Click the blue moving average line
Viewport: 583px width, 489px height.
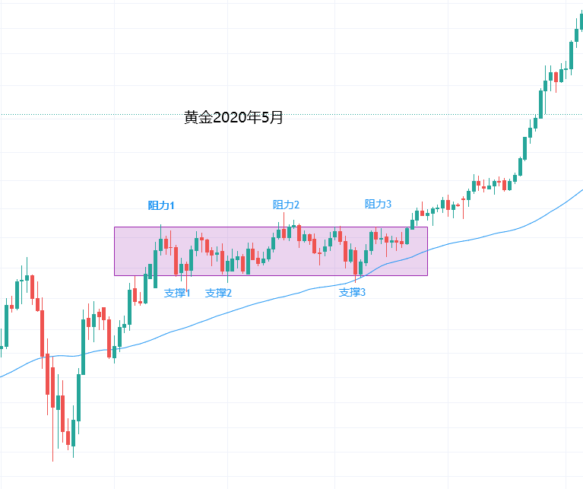coord(228,312)
